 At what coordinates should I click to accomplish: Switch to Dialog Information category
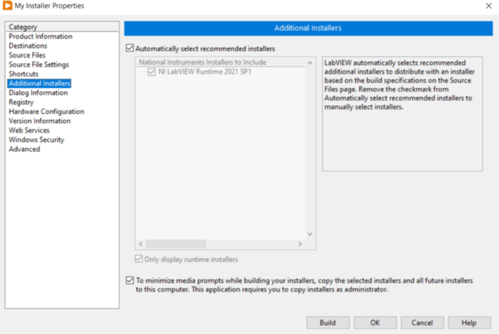[x=38, y=93]
